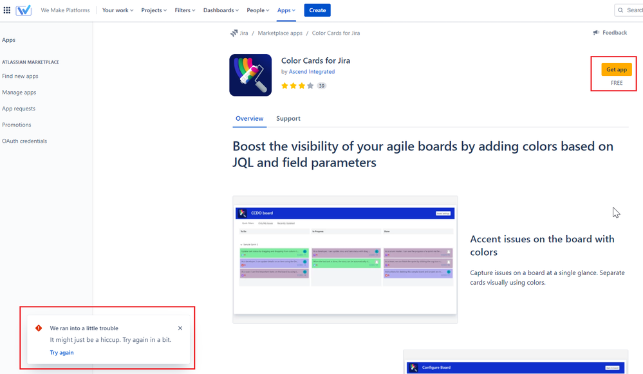Image resolution: width=643 pixels, height=374 pixels.
Task: Expand the Projects menu
Action: click(x=154, y=10)
